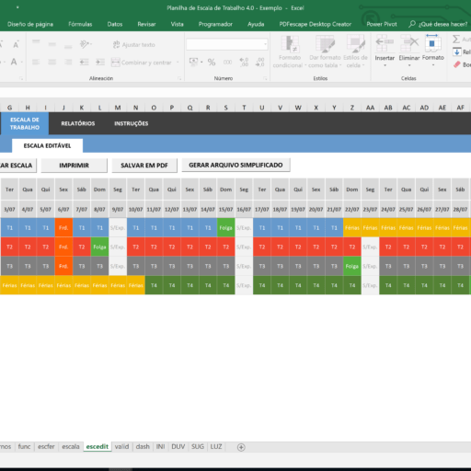Open INSTRUÇÕES navigation section
The height and width of the screenshot is (471, 471).
[x=132, y=123]
